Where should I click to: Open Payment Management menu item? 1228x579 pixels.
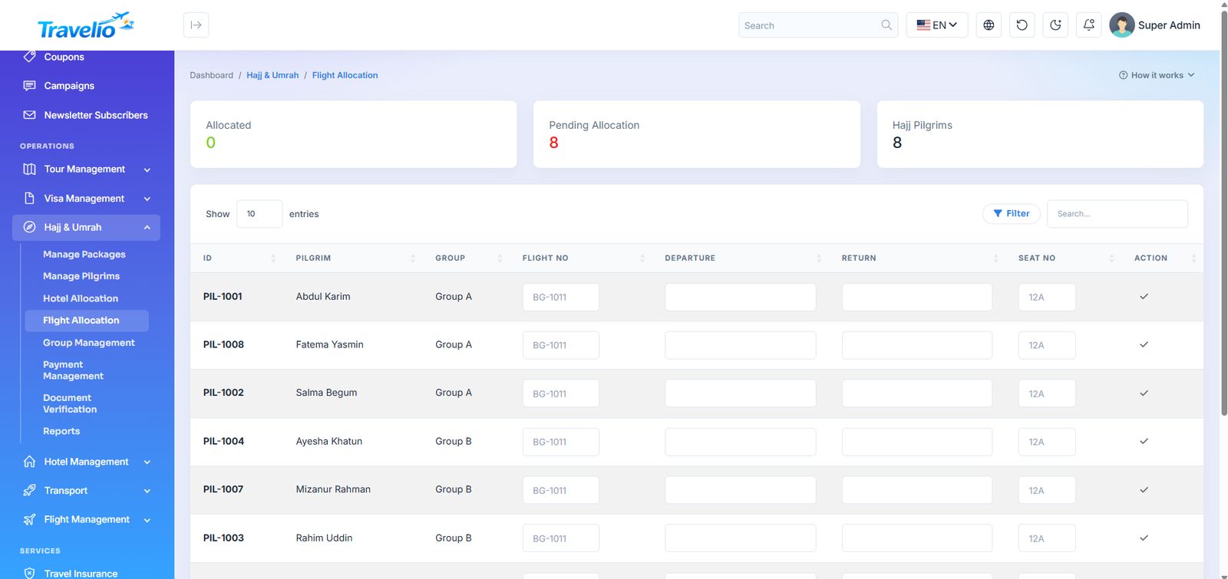[x=73, y=370]
